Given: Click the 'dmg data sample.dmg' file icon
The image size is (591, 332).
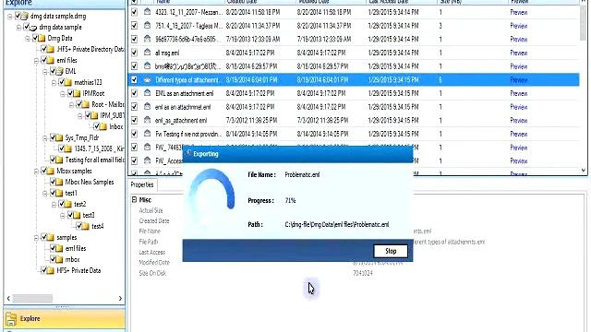Looking at the screenshot, I should point(25,17).
